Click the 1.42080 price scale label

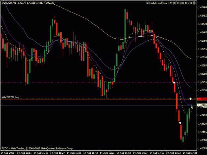[202, 140]
